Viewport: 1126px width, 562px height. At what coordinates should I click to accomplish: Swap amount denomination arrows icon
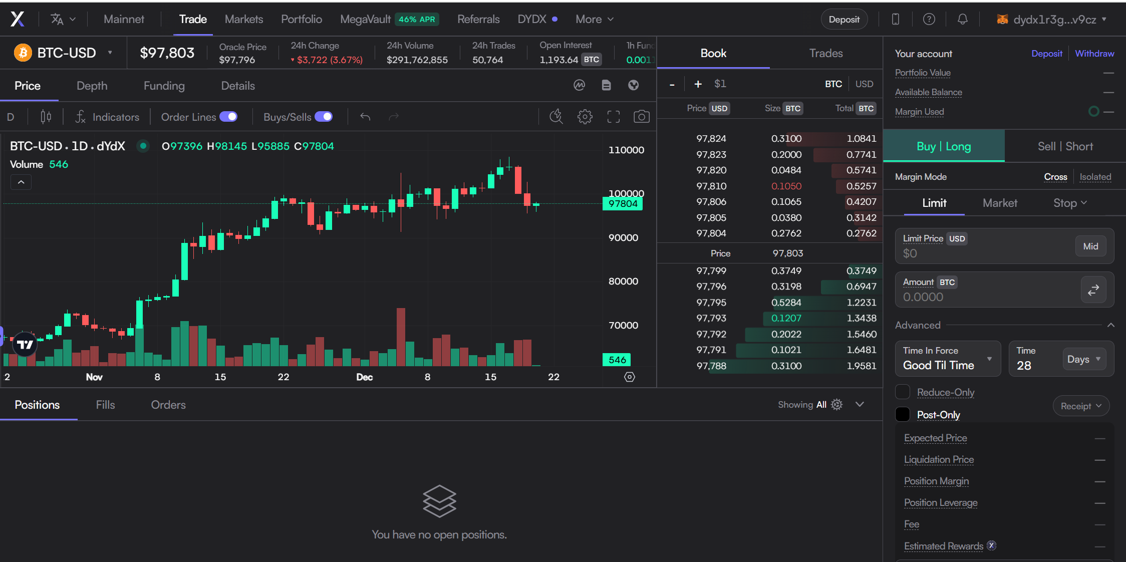pyautogui.click(x=1093, y=290)
